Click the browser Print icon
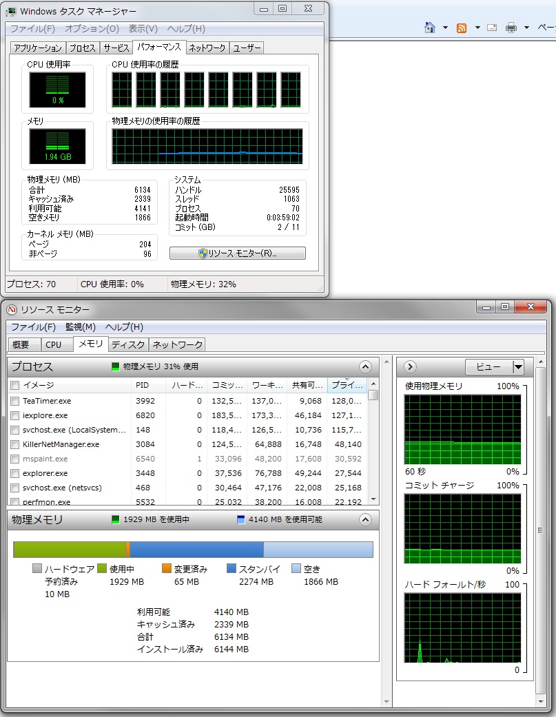 pos(511,28)
